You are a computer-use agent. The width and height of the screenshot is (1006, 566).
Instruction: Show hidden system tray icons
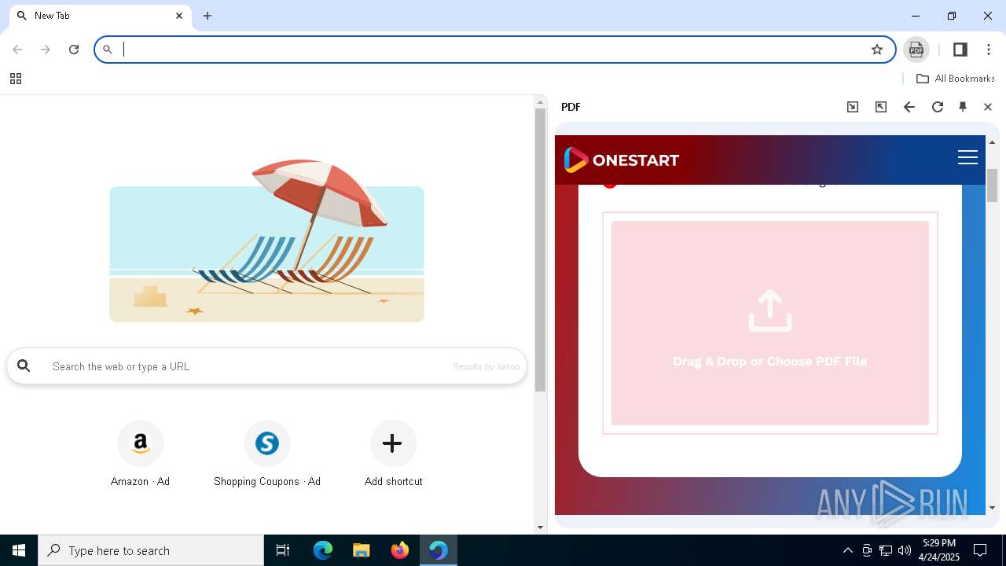pos(848,550)
